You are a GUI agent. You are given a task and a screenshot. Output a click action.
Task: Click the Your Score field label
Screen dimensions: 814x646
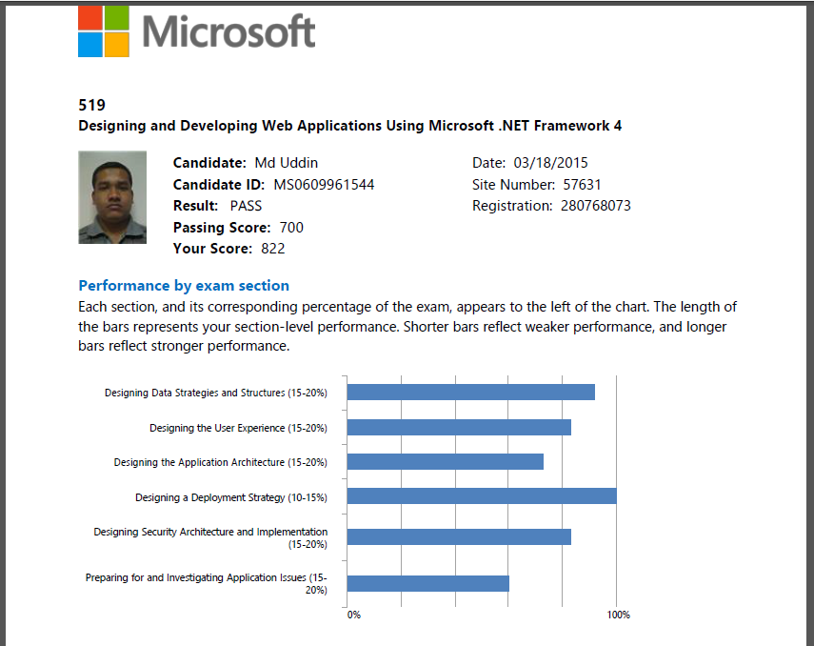point(212,249)
